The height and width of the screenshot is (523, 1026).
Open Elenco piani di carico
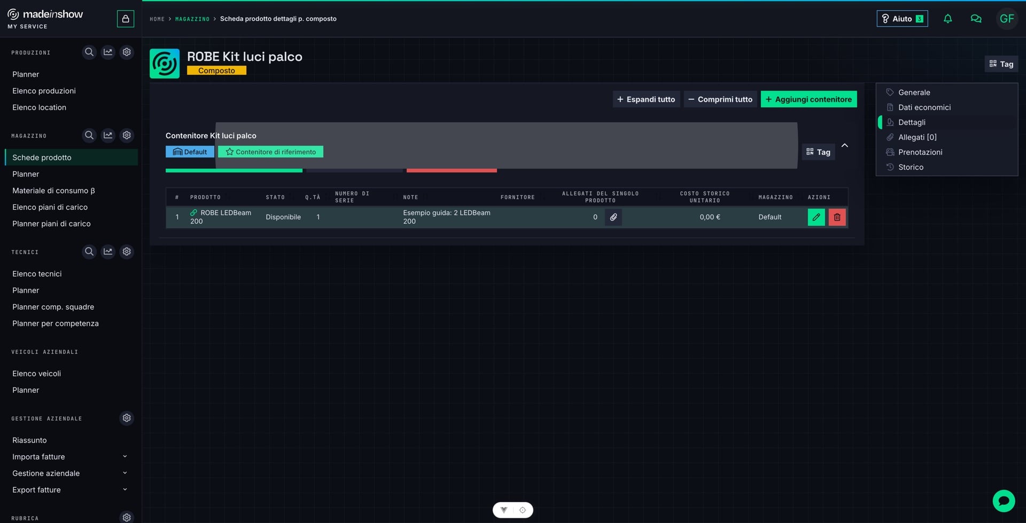[50, 208]
